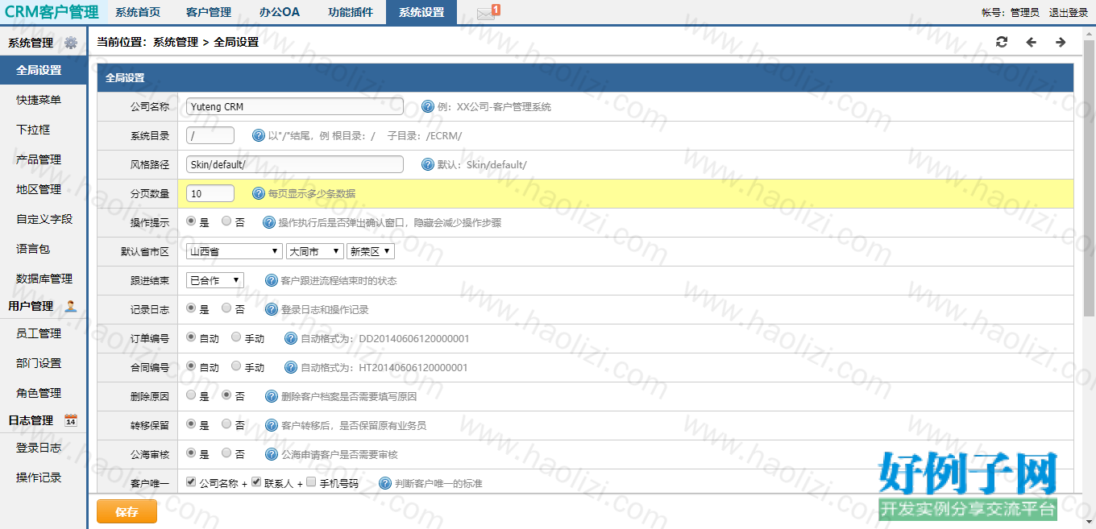This screenshot has width=1096, height=529.
Task: Click the calendar icon beside 日志管理
Action: [x=71, y=419]
